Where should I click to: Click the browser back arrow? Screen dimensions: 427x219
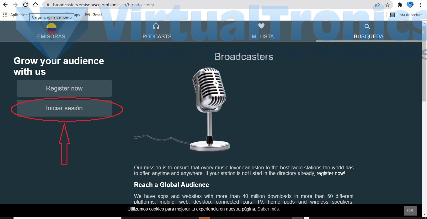[x=5, y=5]
